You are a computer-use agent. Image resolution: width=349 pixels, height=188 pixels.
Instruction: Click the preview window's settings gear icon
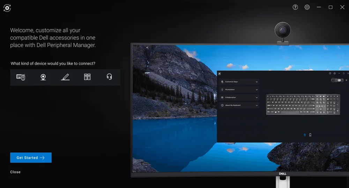pyautogui.click(x=335, y=73)
